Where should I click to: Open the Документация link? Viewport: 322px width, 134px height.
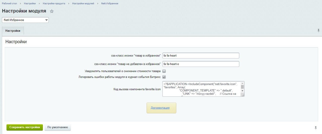click(160, 108)
